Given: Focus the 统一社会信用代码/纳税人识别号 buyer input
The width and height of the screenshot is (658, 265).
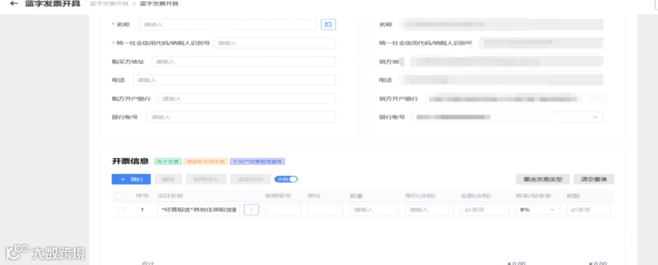Looking at the screenshot, I should (x=274, y=43).
